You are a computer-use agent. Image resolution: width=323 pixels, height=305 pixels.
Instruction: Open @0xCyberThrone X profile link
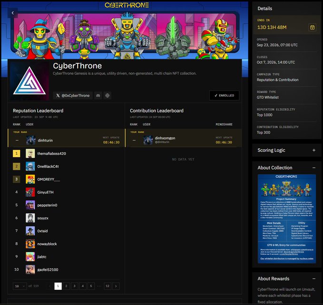pyautogui.click(x=73, y=95)
